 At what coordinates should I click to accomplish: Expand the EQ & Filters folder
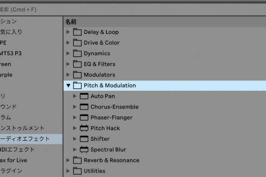(x=68, y=64)
